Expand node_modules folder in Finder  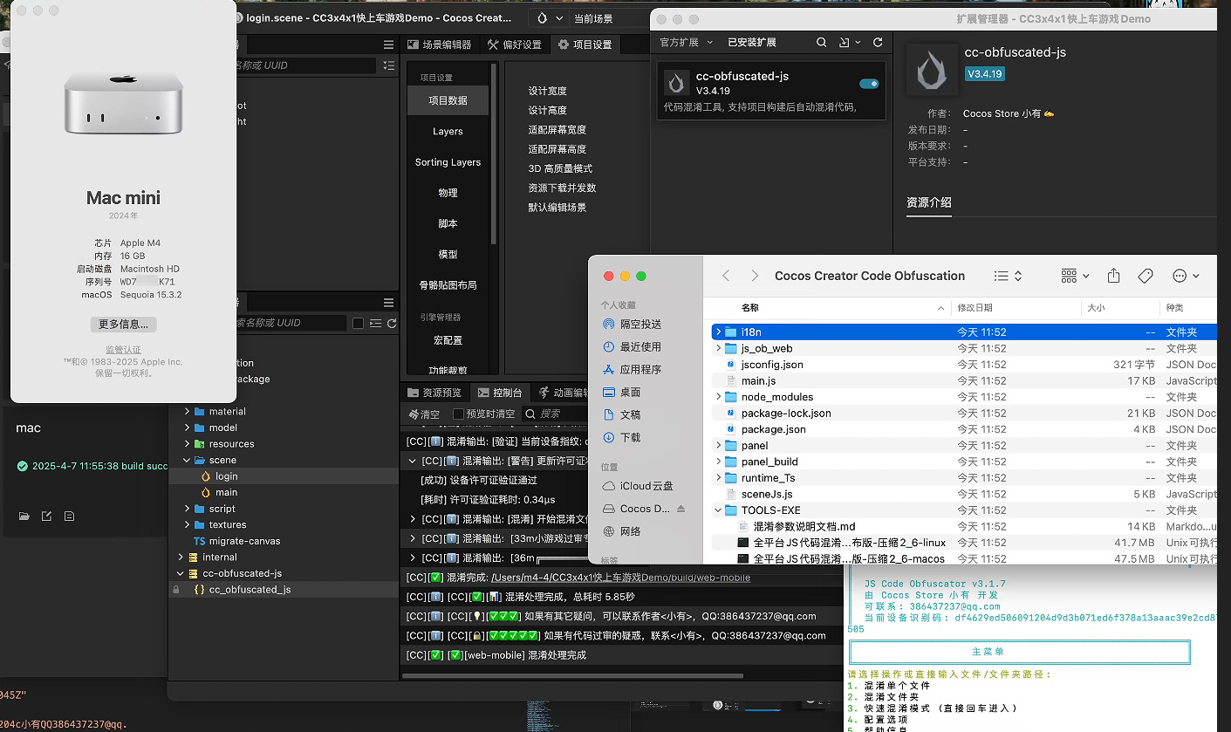click(x=718, y=397)
